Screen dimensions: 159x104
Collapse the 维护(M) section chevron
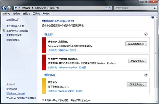pyautogui.click(x=146, y=75)
